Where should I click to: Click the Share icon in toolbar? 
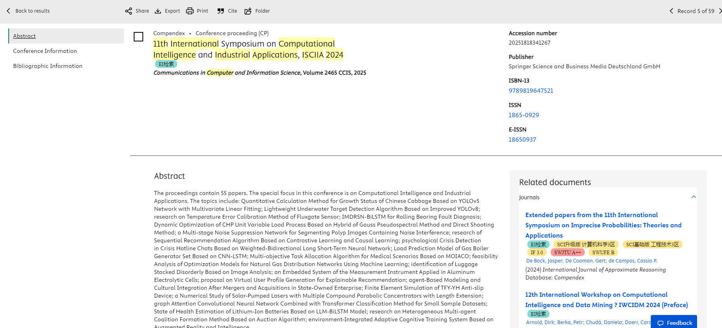pos(129,11)
